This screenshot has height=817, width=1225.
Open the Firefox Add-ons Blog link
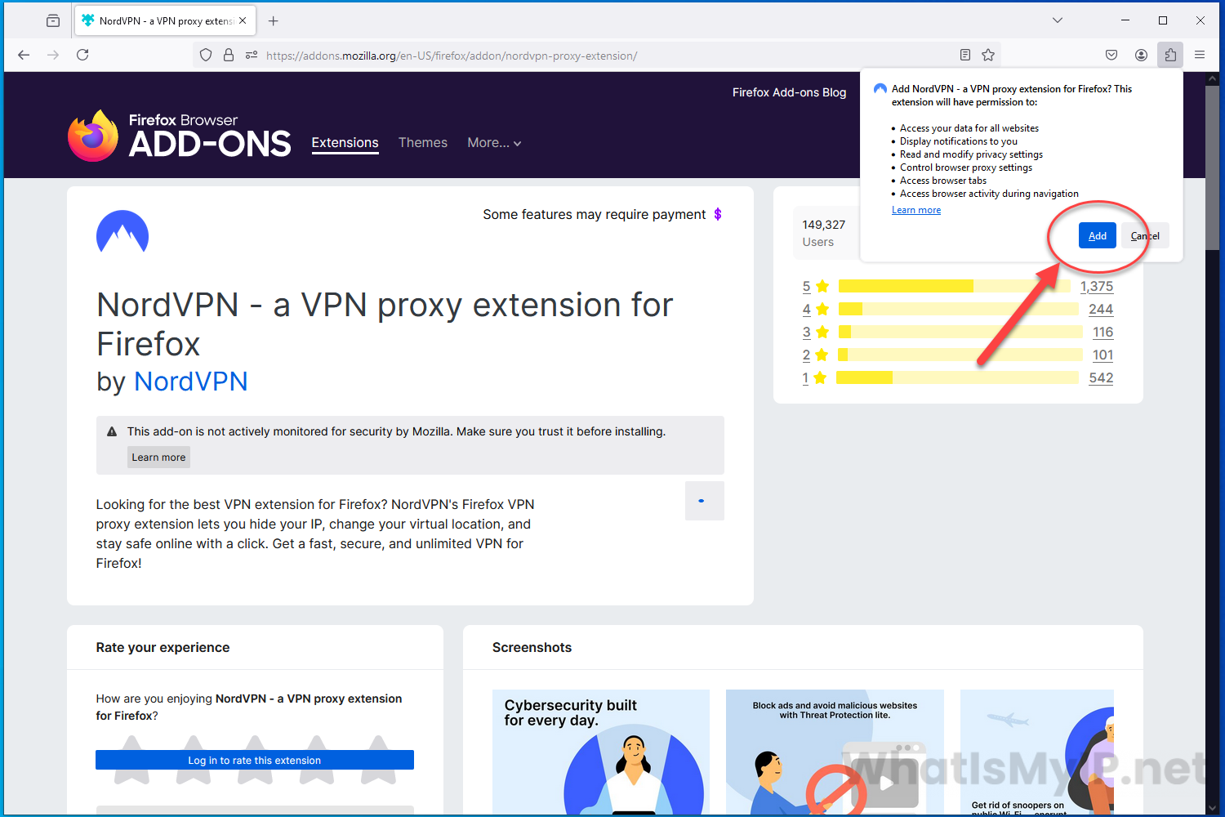click(x=789, y=92)
